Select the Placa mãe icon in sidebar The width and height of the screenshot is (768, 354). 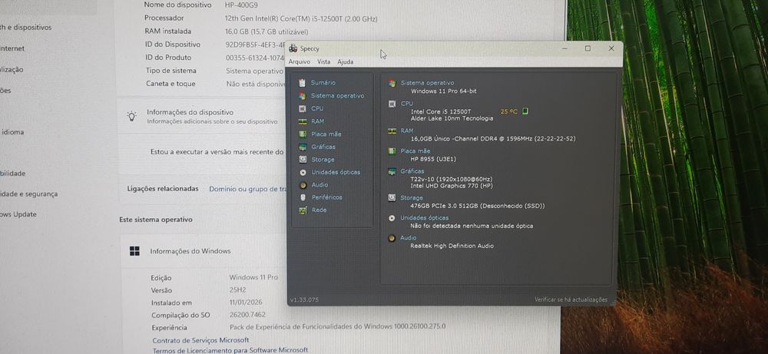[303, 134]
